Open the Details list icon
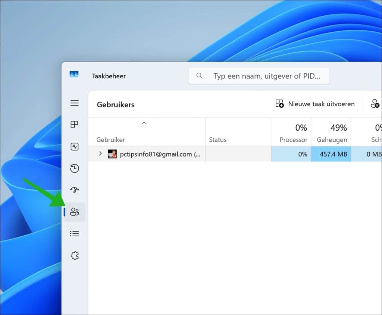Image resolution: width=382 pixels, height=315 pixels. pyautogui.click(x=75, y=234)
